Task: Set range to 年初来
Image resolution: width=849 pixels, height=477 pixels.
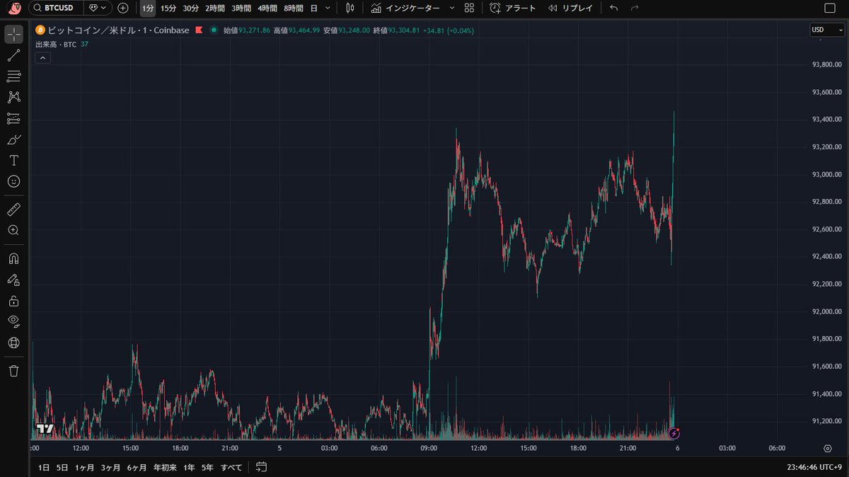Action: click(x=164, y=467)
